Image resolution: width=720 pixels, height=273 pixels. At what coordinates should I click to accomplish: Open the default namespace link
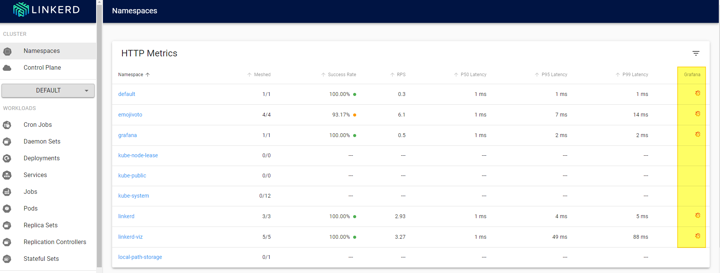pyautogui.click(x=127, y=94)
